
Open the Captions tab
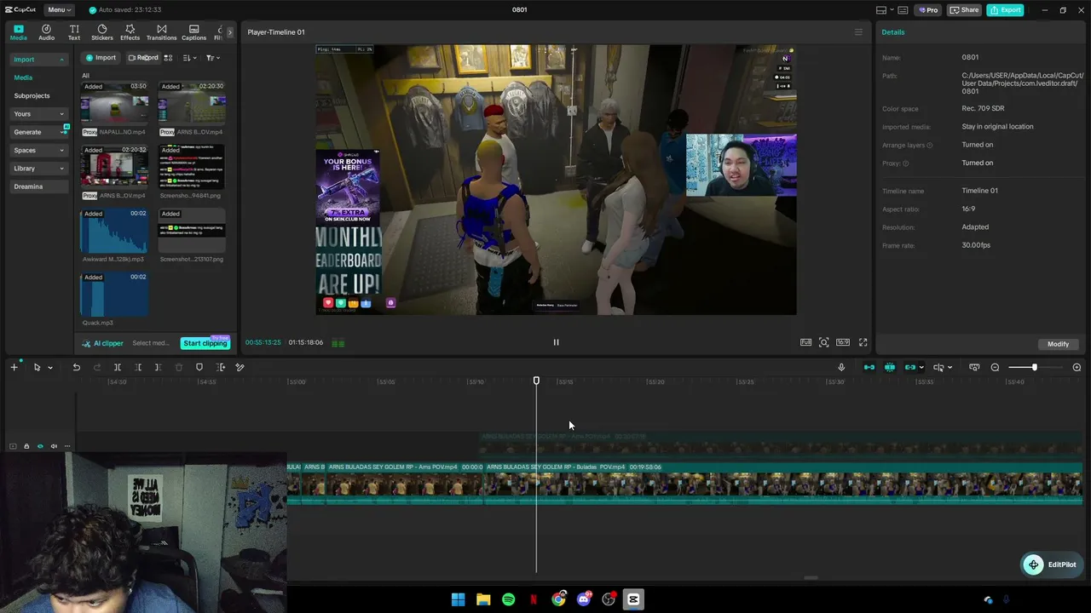tap(193, 32)
